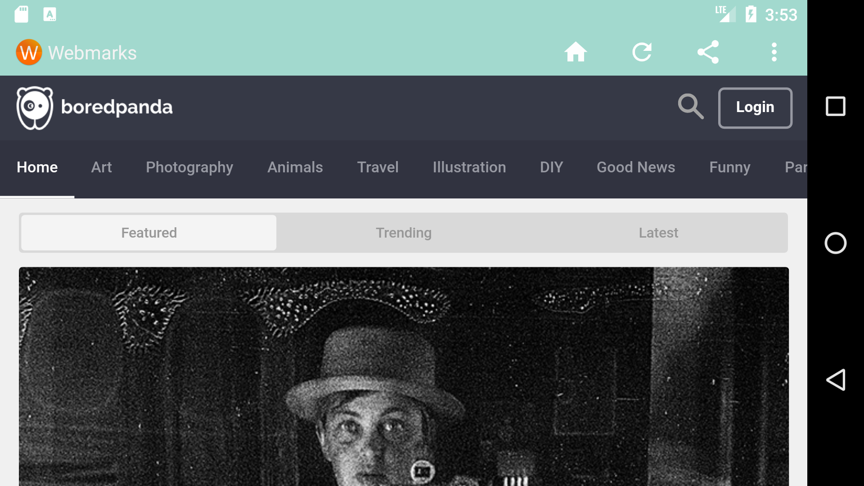Switch to Trending posts
This screenshot has height=486, width=864.
pos(404,233)
